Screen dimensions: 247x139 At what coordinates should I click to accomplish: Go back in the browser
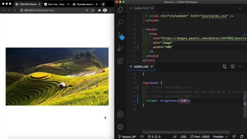pos(4,10)
